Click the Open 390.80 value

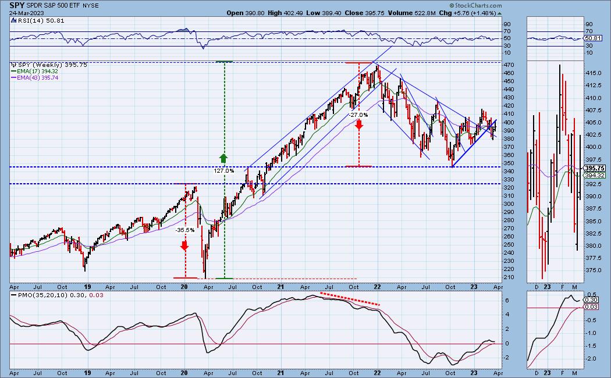(246, 13)
